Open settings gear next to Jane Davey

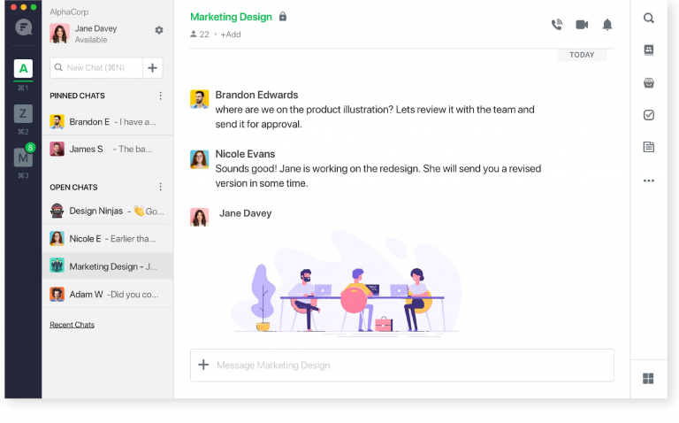(159, 30)
